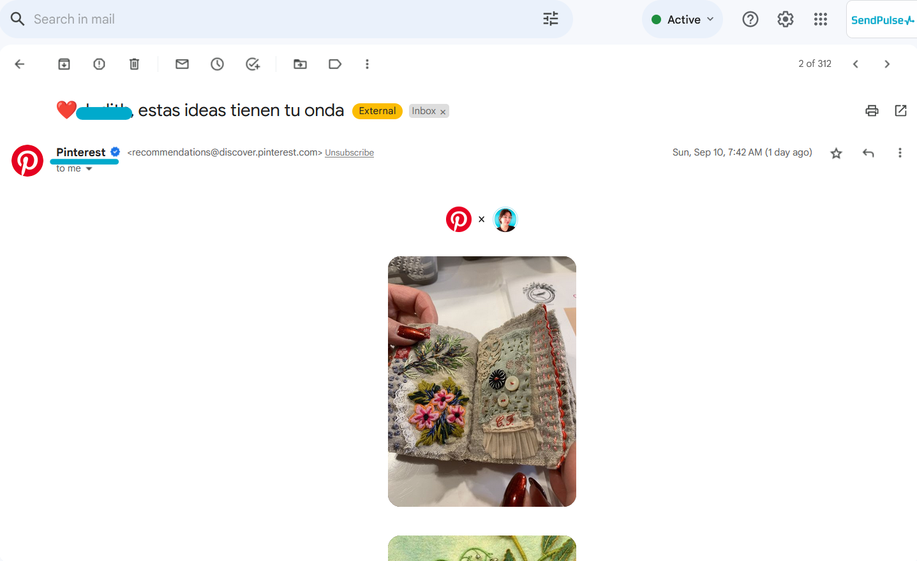Open the Labels icon in toolbar
Image resolution: width=917 pixels, height=561 pixels.
335,64
